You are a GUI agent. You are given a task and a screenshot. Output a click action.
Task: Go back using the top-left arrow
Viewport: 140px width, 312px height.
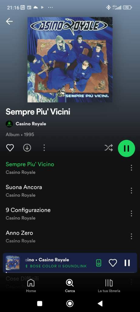[x=9, y=21]
